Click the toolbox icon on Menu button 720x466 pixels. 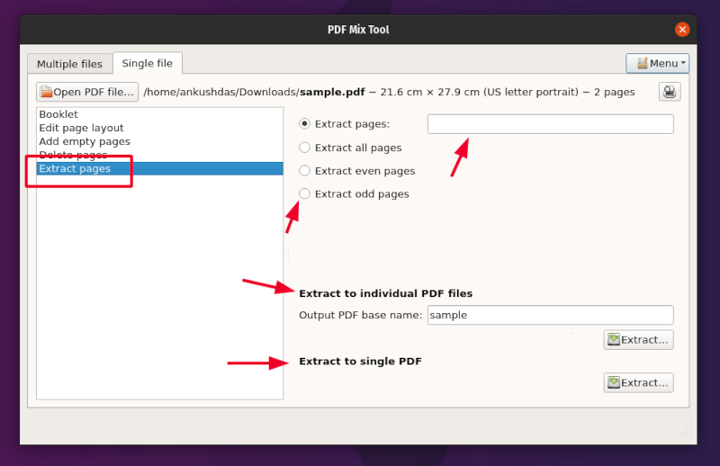[x=642, y=64]
